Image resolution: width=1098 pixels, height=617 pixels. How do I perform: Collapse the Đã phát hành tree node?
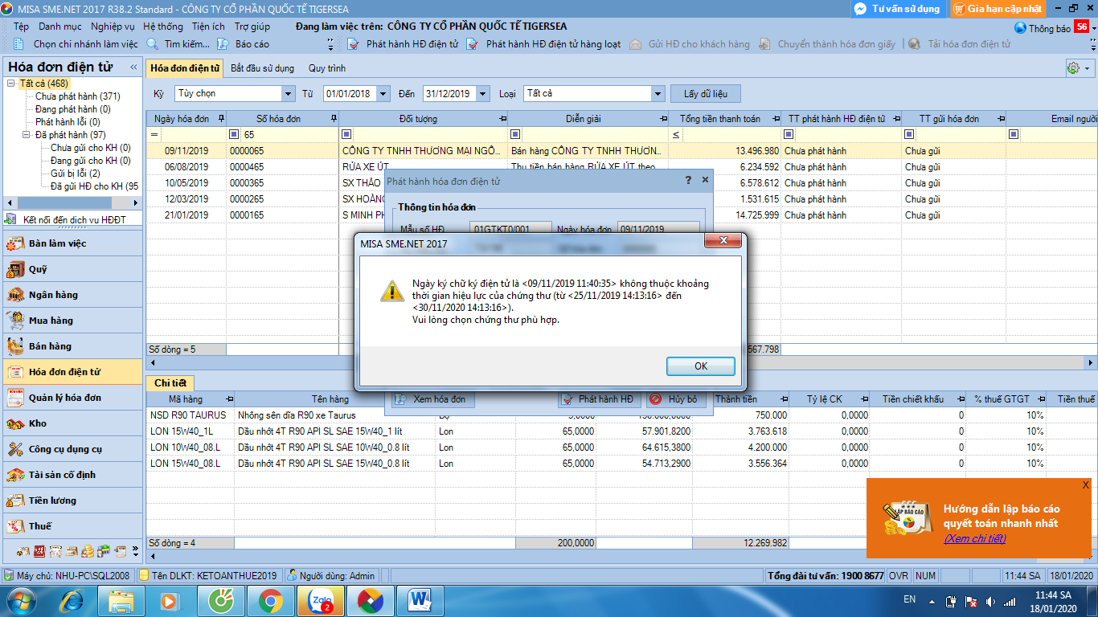27,135
